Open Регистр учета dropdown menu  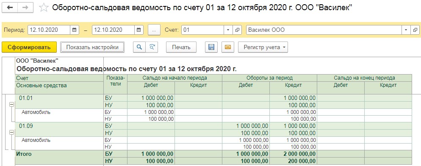point(263,47)
